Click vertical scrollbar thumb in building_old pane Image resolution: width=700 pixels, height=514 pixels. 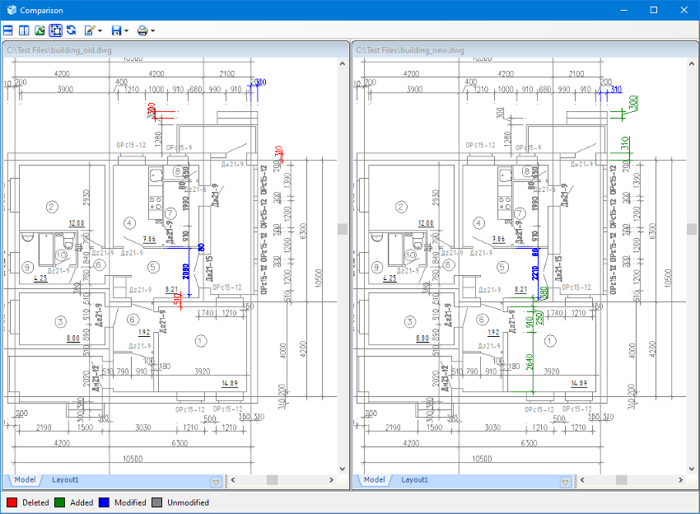[x=343, y=229]
